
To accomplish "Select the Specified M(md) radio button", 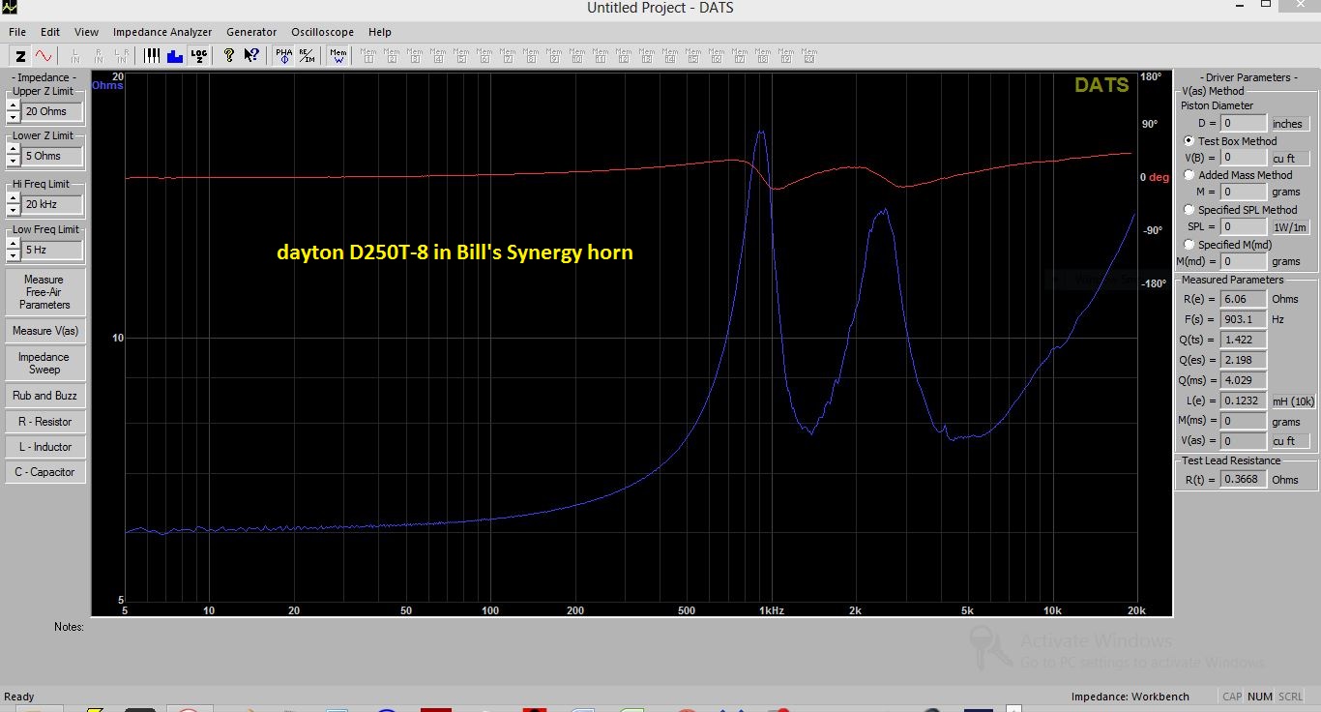I will click(x=1189, y=245).
